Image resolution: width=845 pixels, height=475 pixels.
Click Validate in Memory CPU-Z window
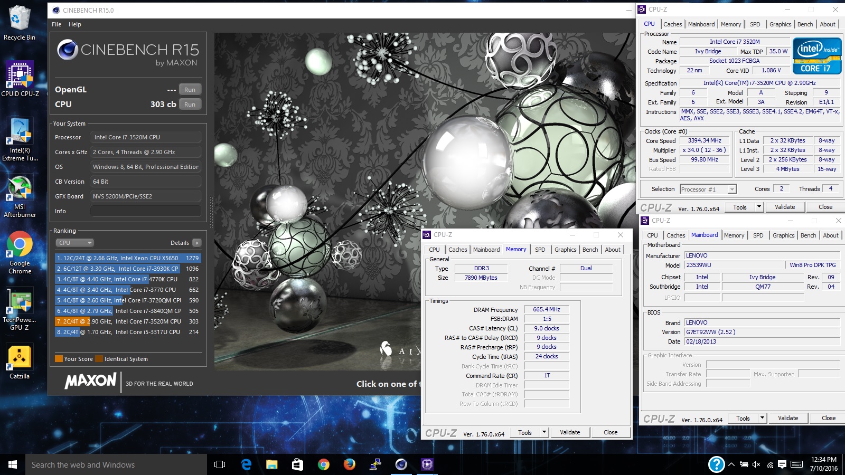[570, 432]
